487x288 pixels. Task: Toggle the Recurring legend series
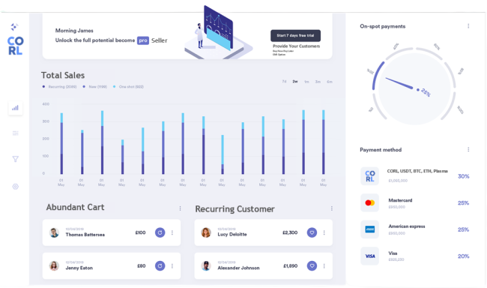coord(60,87)
